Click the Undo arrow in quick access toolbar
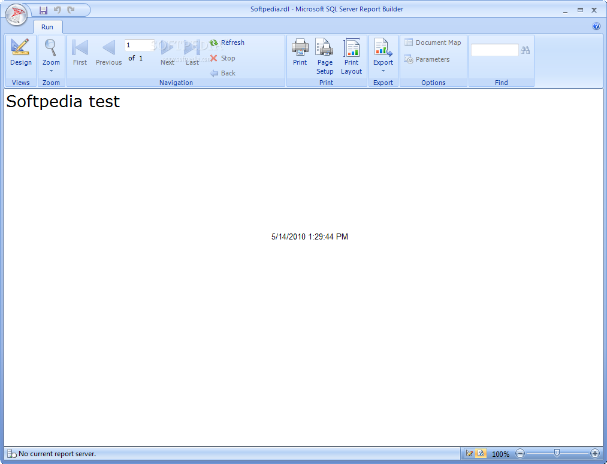The height and width of the screenshot is (464, 607). point(58,10)
